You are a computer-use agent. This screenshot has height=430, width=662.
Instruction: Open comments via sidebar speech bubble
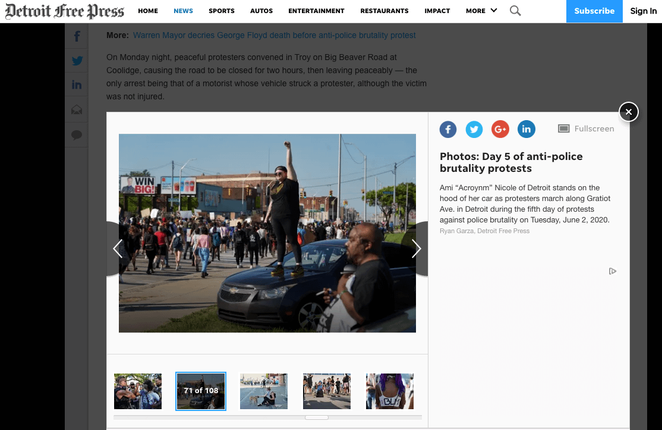click(x=77, y=135)
